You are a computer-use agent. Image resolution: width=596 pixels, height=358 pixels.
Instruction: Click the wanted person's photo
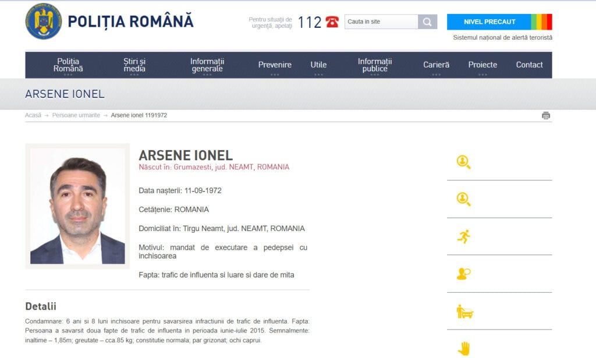(x=77, y=206)
